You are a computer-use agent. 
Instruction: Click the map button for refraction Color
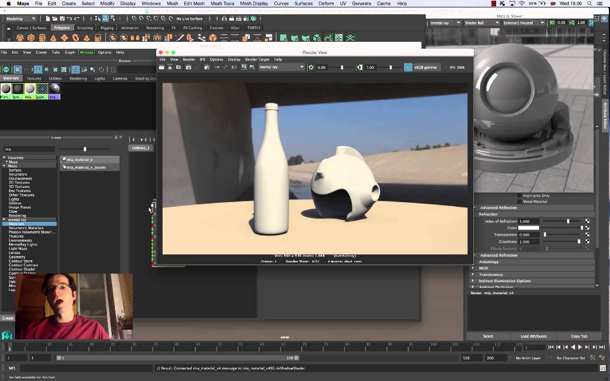(587, 228)
